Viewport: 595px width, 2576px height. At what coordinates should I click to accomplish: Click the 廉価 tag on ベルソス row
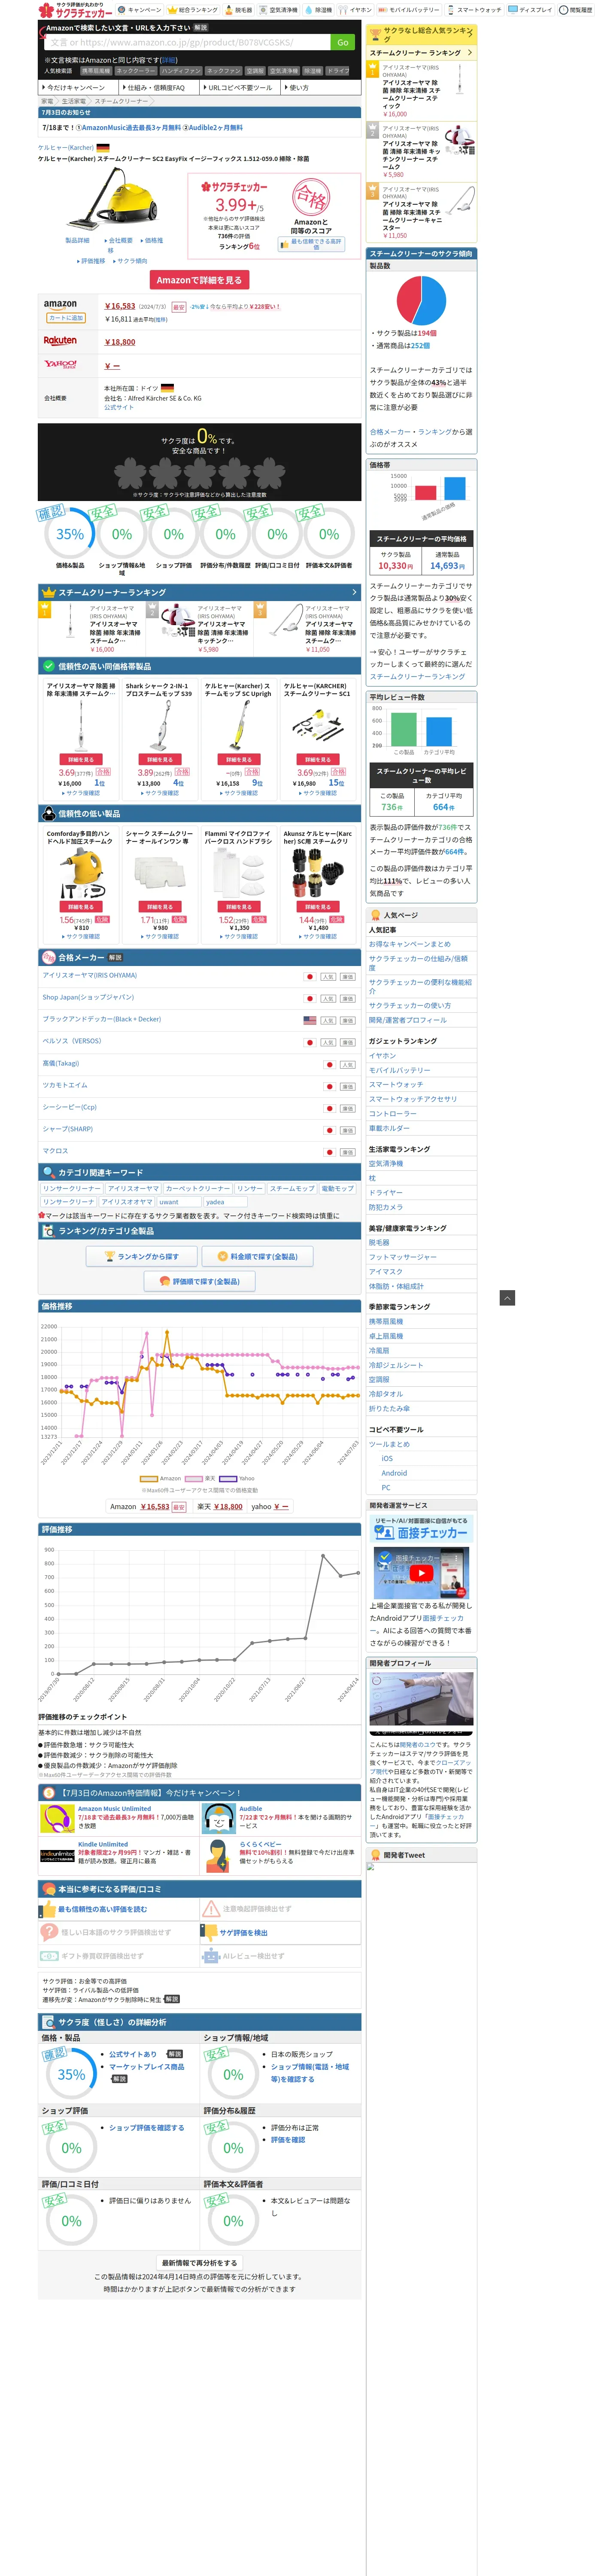tap(348, 1042)
